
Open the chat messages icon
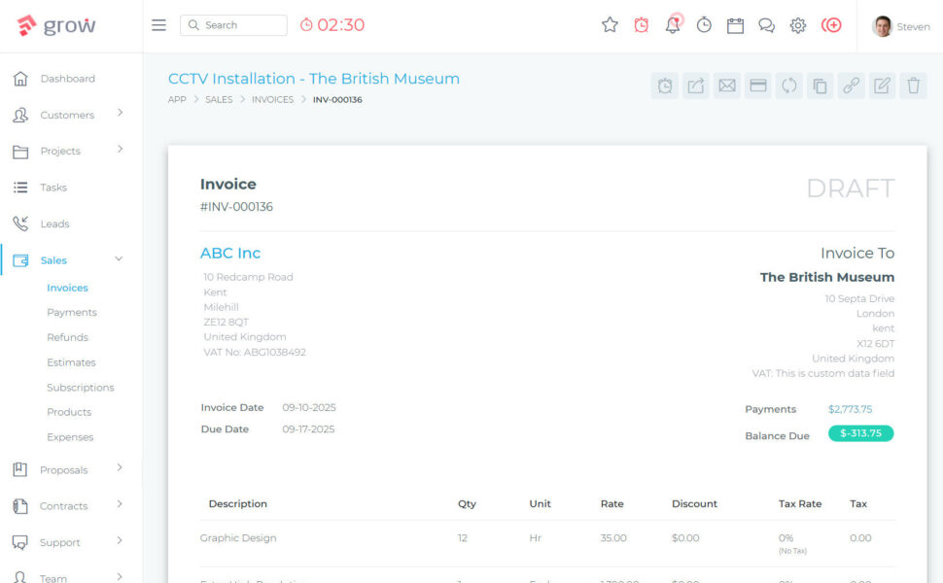click(x=766, y=25)
